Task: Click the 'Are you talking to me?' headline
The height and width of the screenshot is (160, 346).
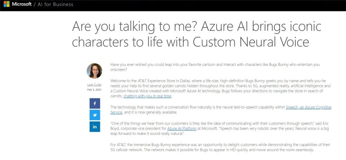Action: tap(197, 34)
